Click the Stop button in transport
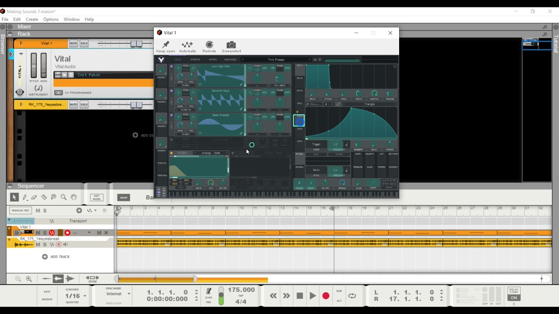559x314 pixels. [x=300, y=296]
